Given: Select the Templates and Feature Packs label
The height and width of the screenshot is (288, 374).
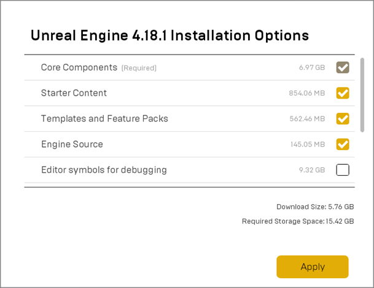Looking at the screenshot, I should pyautogui.click(x=104, y=118).
